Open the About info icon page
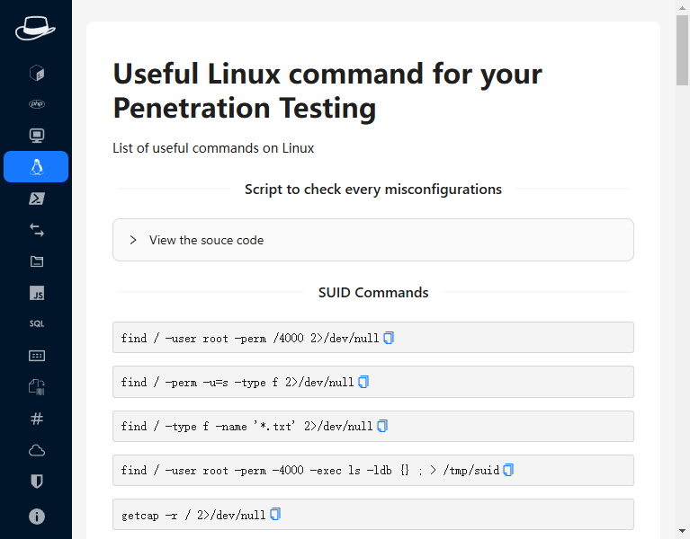690x539 pixels. click(36, 517)
